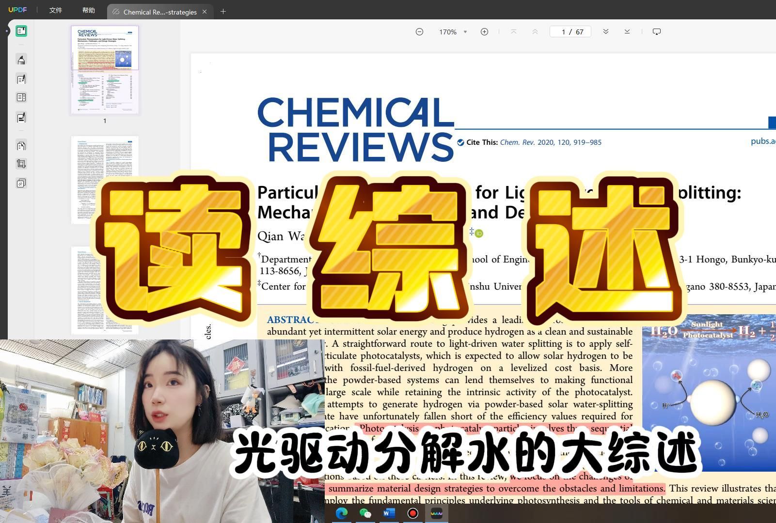This screenshot has width=776, height=523.
Task: Open the 帮助 menu
Action: [x=89, y=11]
